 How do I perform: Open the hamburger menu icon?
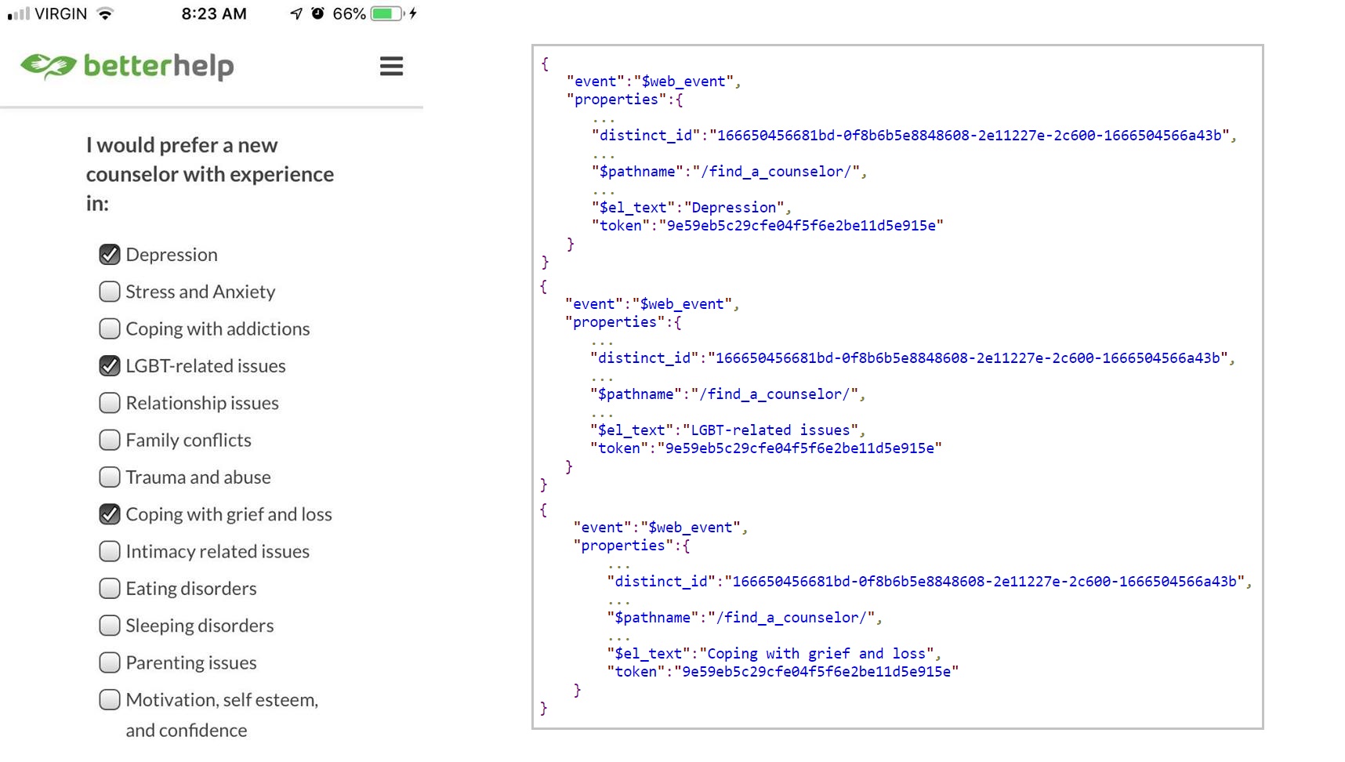tap(391, 67)
